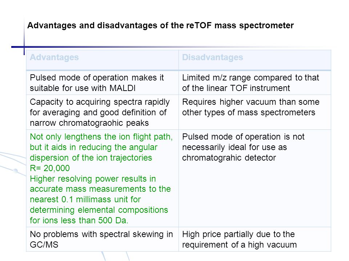Select the R= 20,000 text line
This screenshot has height=261, width=349.
[x=50, y=168]
